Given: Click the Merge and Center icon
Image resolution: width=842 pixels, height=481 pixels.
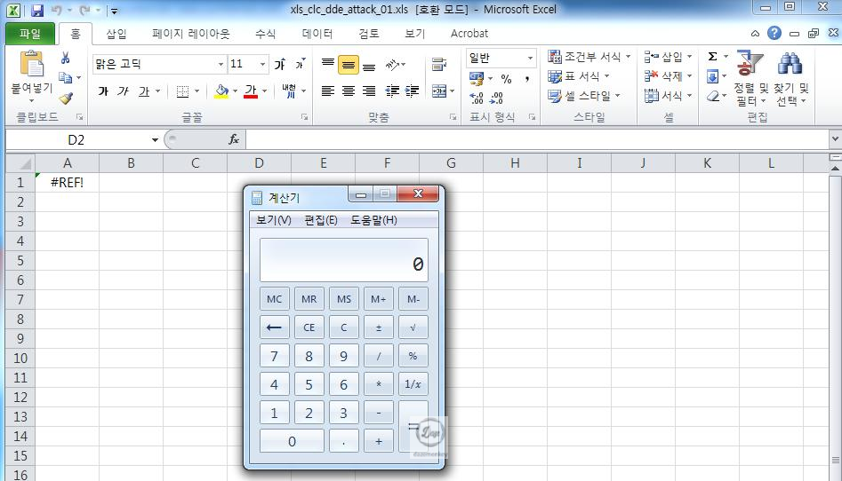Looking at the screenshot, I should [439, 91].
